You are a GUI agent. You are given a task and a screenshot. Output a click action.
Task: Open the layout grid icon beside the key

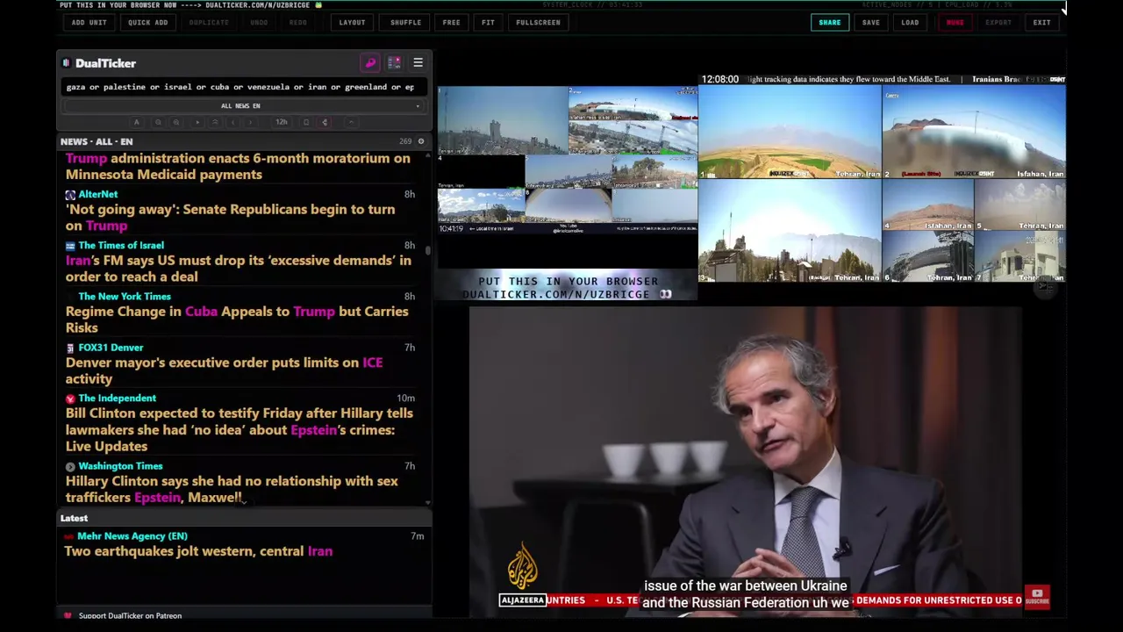394,63
